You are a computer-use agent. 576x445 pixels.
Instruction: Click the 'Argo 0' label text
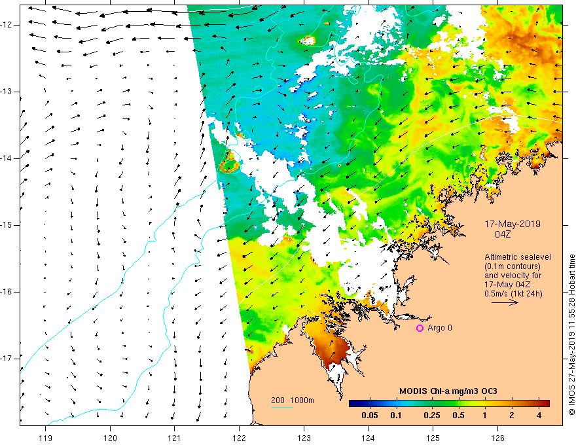pyautogui.click(x=440, y=327)
